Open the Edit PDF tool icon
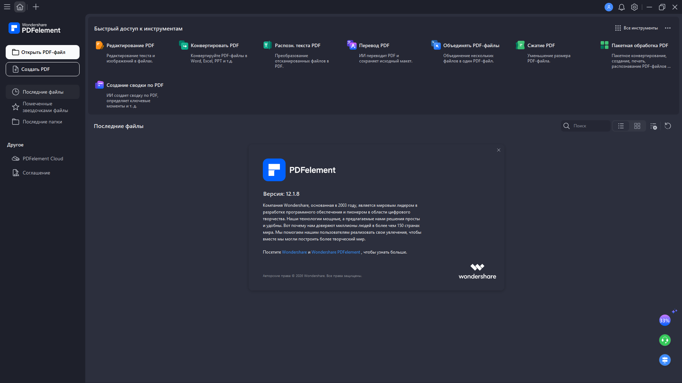 tap(99, 45)
